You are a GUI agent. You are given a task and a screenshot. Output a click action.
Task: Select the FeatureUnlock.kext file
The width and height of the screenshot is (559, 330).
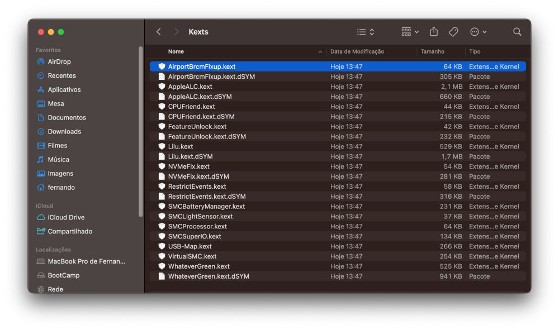tap(338, 126)
